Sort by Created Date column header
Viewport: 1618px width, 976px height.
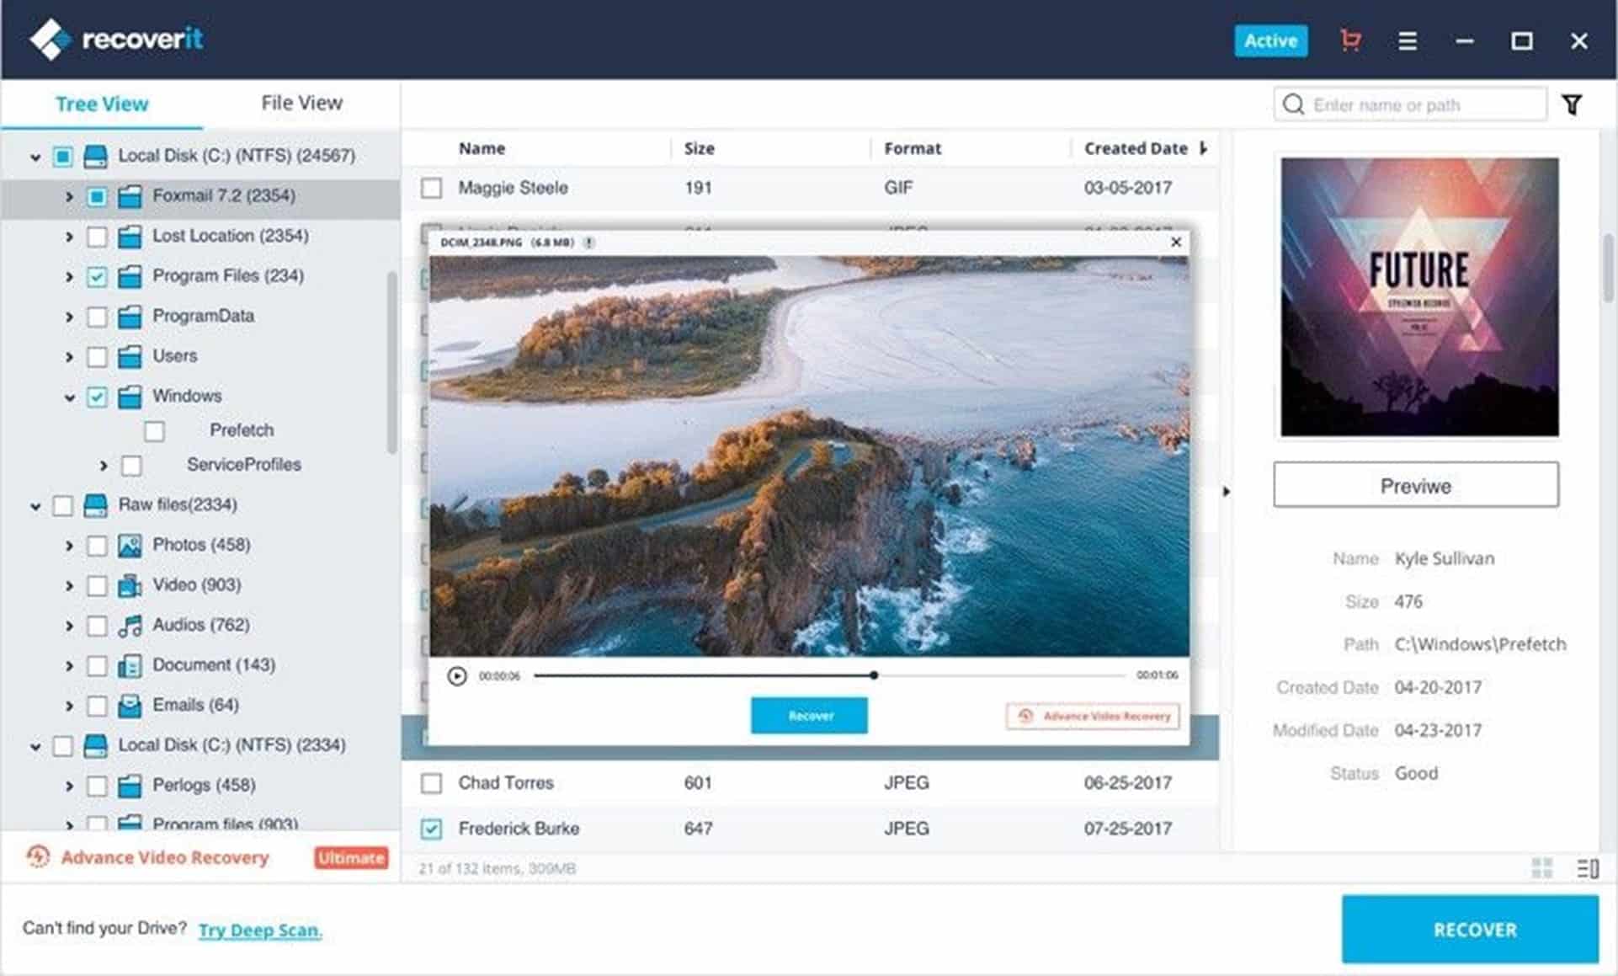click(1136, 148)
